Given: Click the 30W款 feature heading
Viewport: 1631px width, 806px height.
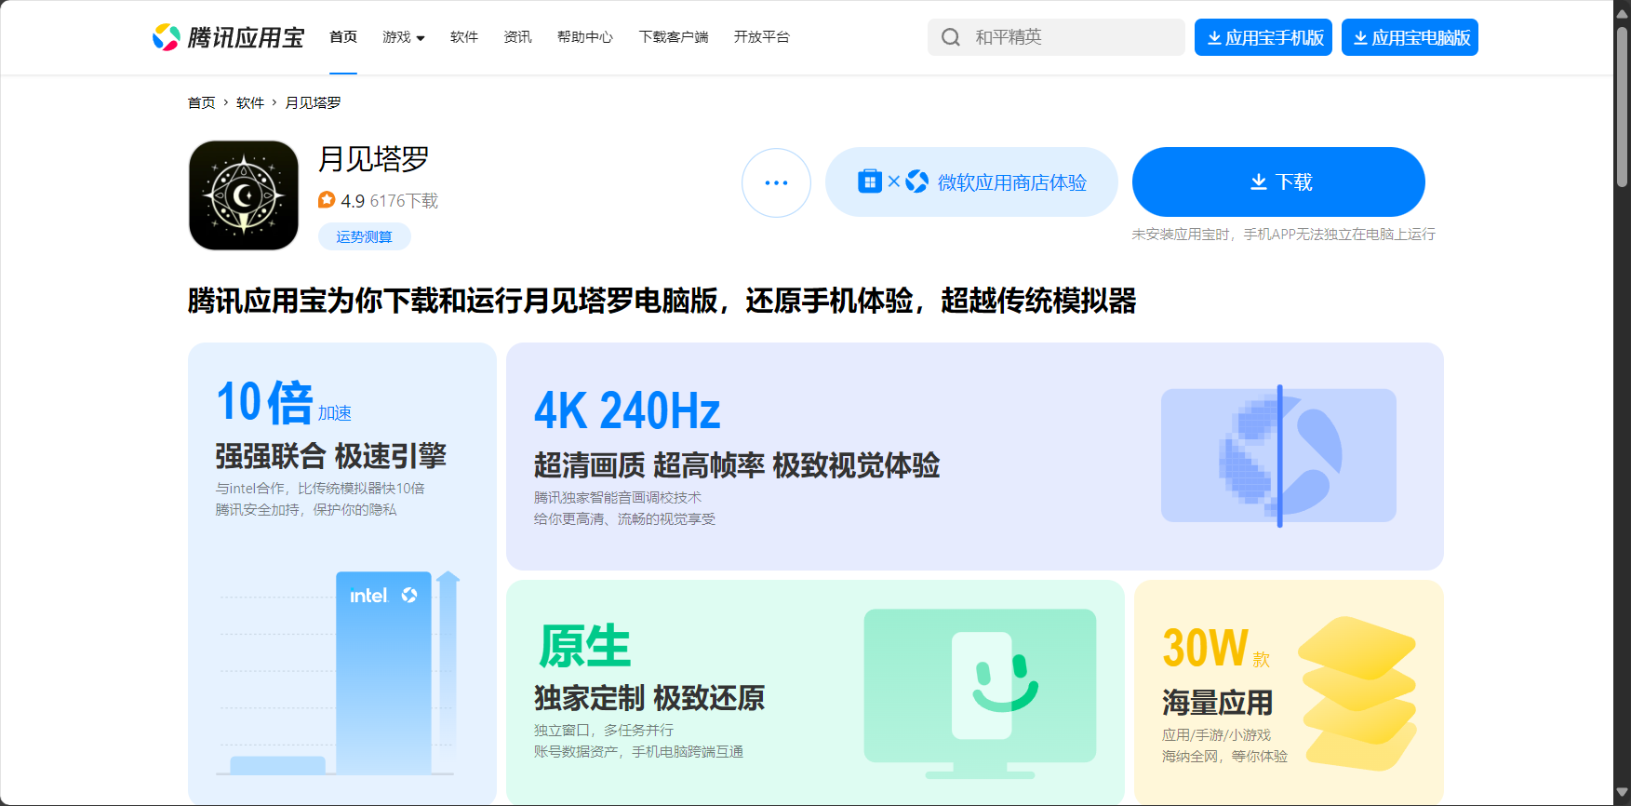Looking at the screenshot, I should coord(1216,648).
